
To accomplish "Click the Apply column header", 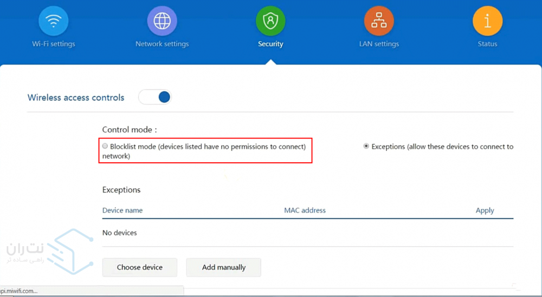I will click(x=485, y=210).
